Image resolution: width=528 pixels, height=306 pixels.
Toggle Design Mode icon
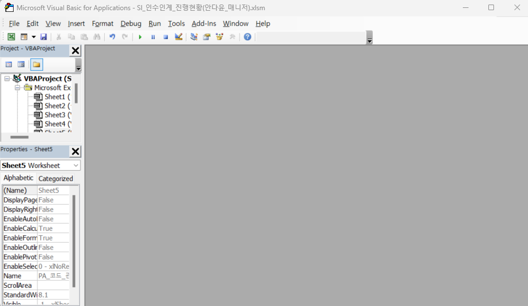(x=178, y=37)
